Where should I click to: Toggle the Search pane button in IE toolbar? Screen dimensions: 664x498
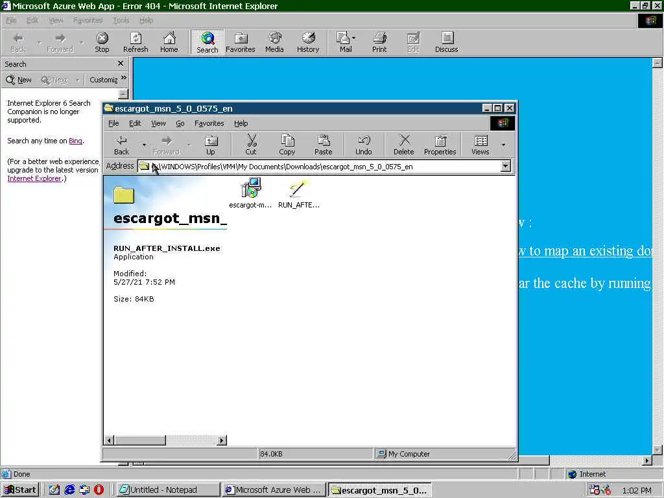click(x=207, y=42)
